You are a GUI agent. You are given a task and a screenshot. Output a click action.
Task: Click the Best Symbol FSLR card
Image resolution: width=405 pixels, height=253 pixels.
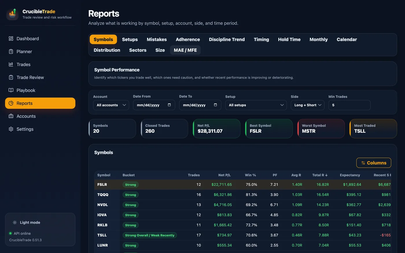[269, 129]
